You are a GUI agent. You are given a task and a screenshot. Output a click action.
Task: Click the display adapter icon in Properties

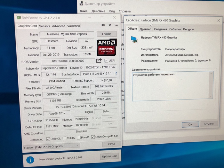point(135,39)
